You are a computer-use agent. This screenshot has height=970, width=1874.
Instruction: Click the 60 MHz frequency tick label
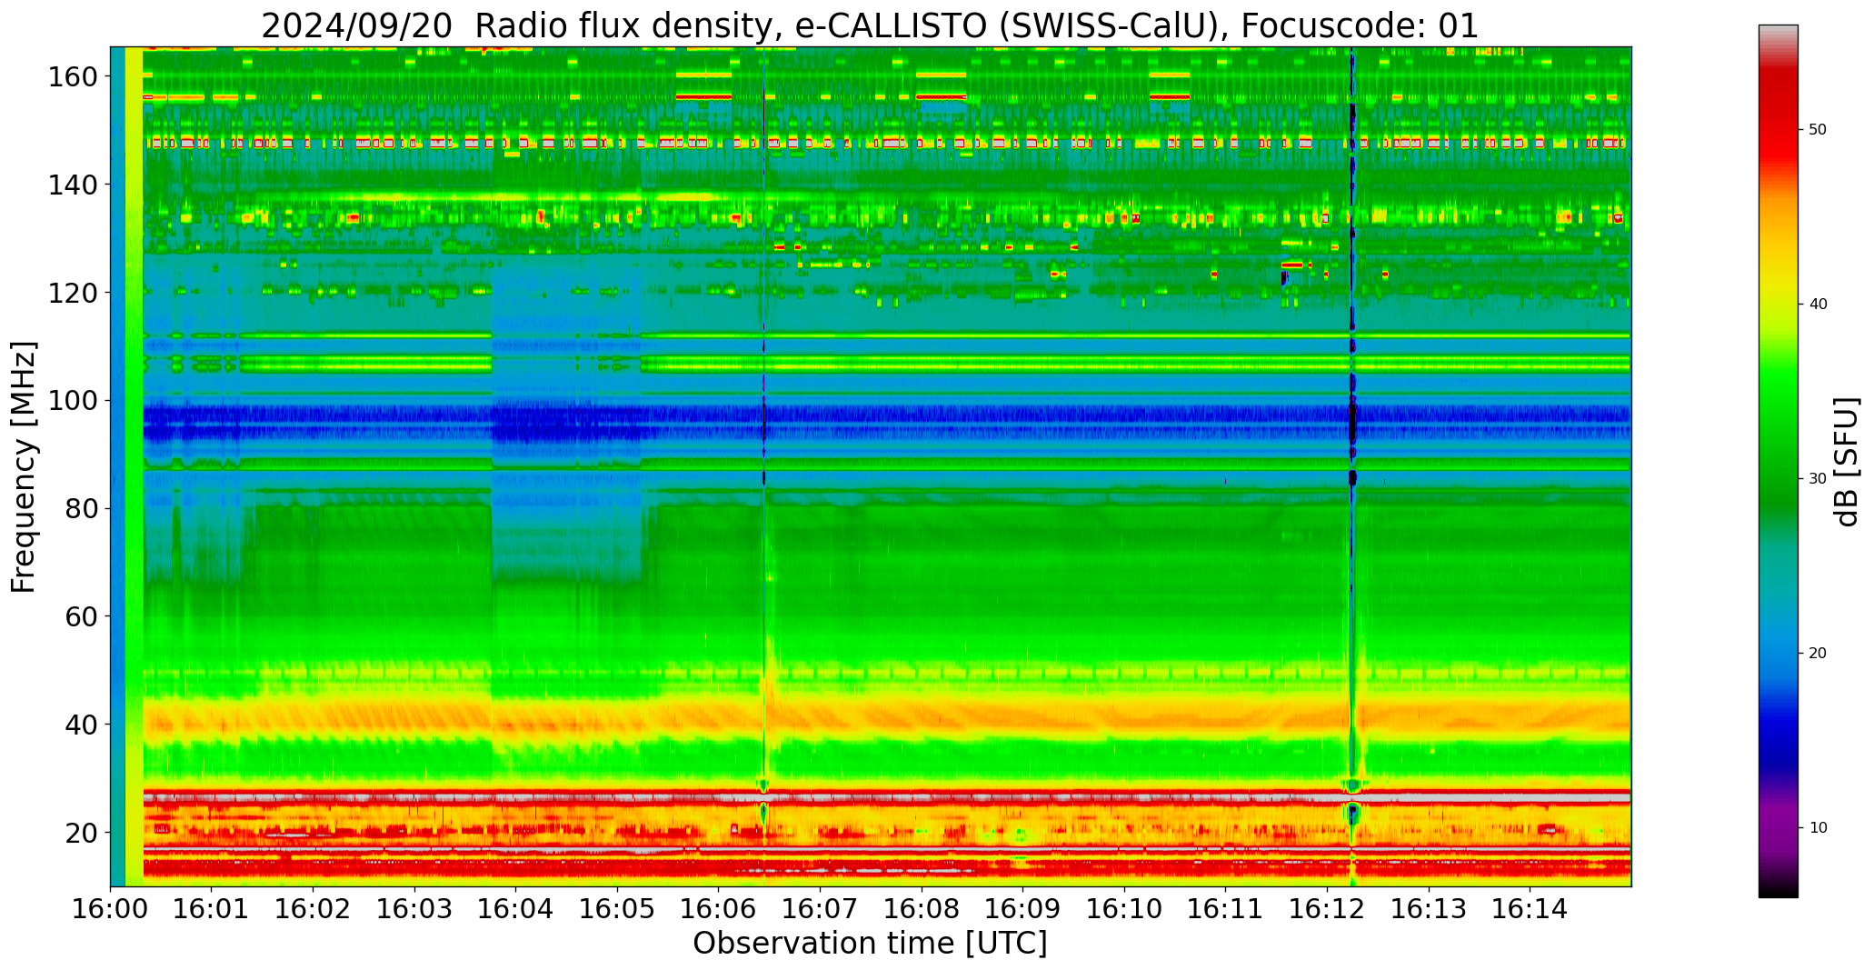(81, 616)
